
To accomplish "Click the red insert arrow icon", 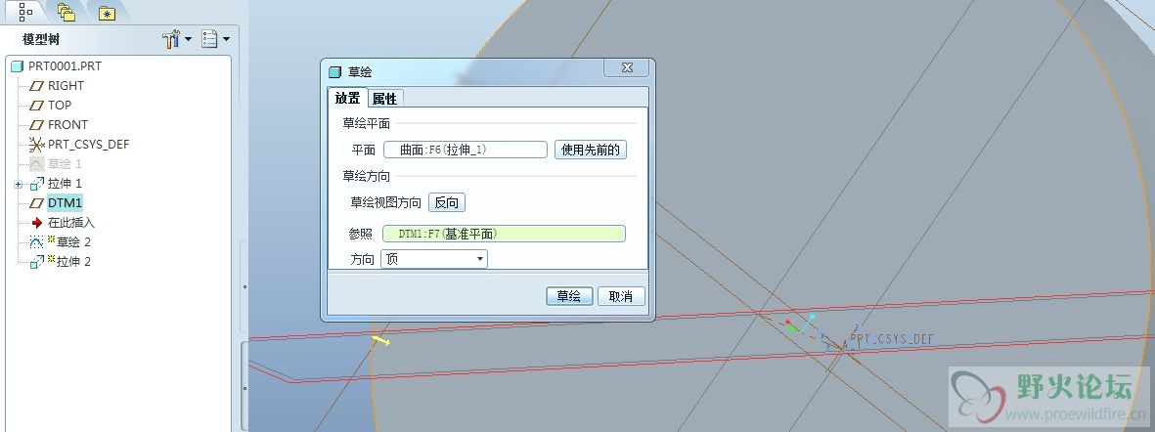I will point(37,222).
